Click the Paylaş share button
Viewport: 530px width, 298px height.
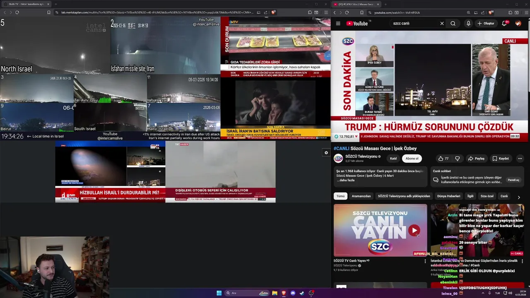click(x=476, y=159)
